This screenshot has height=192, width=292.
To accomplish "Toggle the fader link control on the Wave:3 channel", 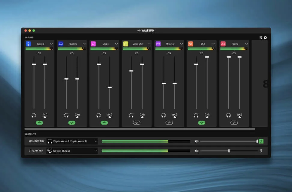I will [39, 53].
